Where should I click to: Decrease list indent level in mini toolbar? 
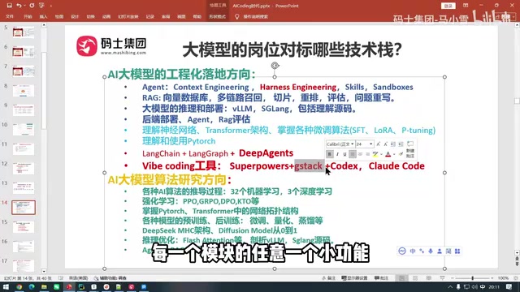[x=393, y=144]
